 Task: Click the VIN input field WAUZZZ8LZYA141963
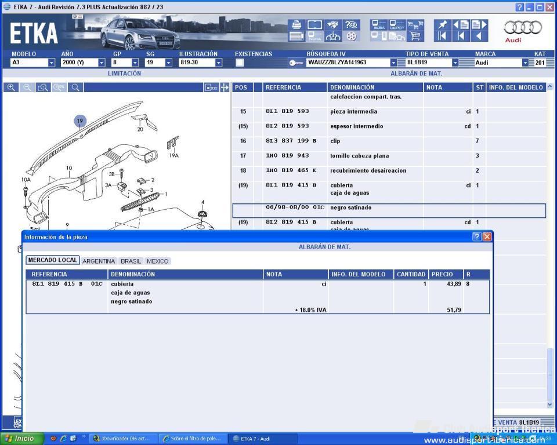click(348, 63)
